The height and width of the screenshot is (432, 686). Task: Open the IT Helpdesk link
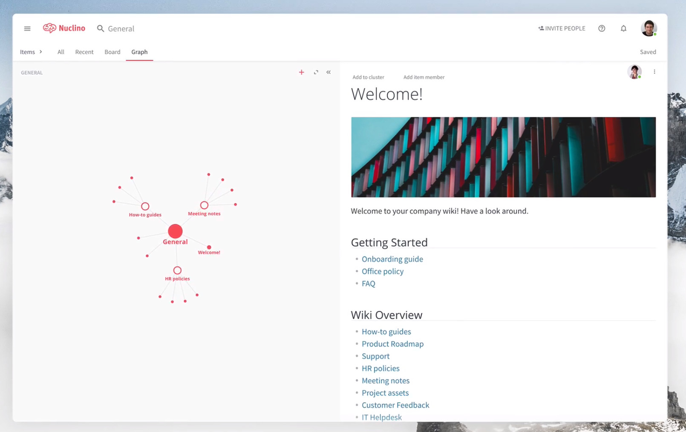point(382,418)
